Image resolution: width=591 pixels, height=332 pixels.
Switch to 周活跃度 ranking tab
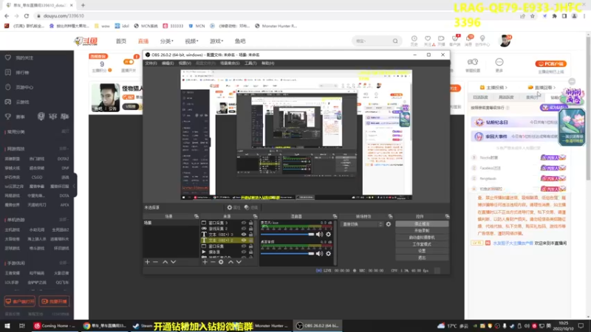pyautogui.click(x=506, y=97)
